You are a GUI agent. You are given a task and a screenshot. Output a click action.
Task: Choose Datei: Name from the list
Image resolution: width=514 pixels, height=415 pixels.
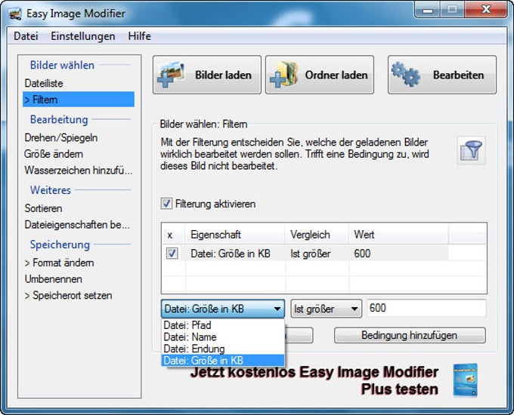(x=223, y=337)
